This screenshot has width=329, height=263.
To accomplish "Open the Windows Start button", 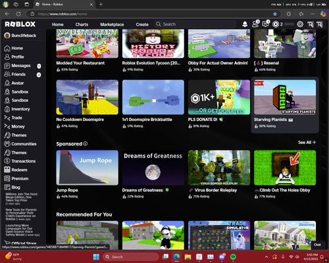I will click(x=96, y=257).
